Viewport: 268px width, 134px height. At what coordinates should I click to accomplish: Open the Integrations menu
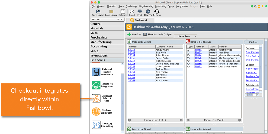click(x=182, y=6)
